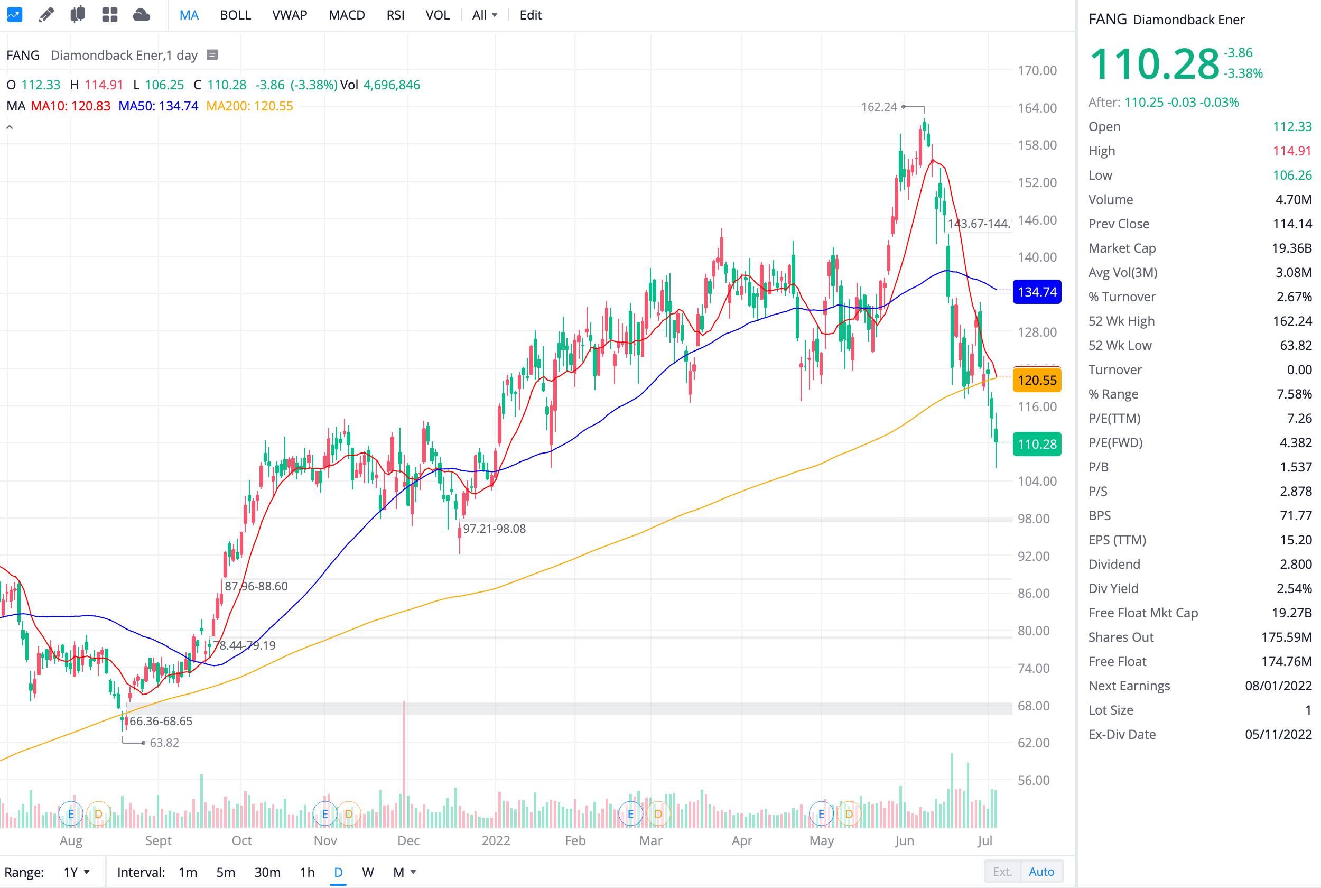Toggle the MACD indicator on
This screenshot has height=888, width=1321.
click(x=347, y=15)
